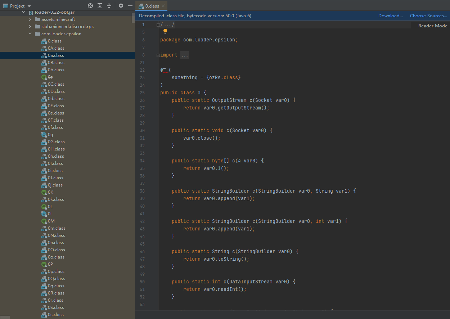450x319 pixels.
Task: Open the Project panel settings gear
Action: click(120, 6)
